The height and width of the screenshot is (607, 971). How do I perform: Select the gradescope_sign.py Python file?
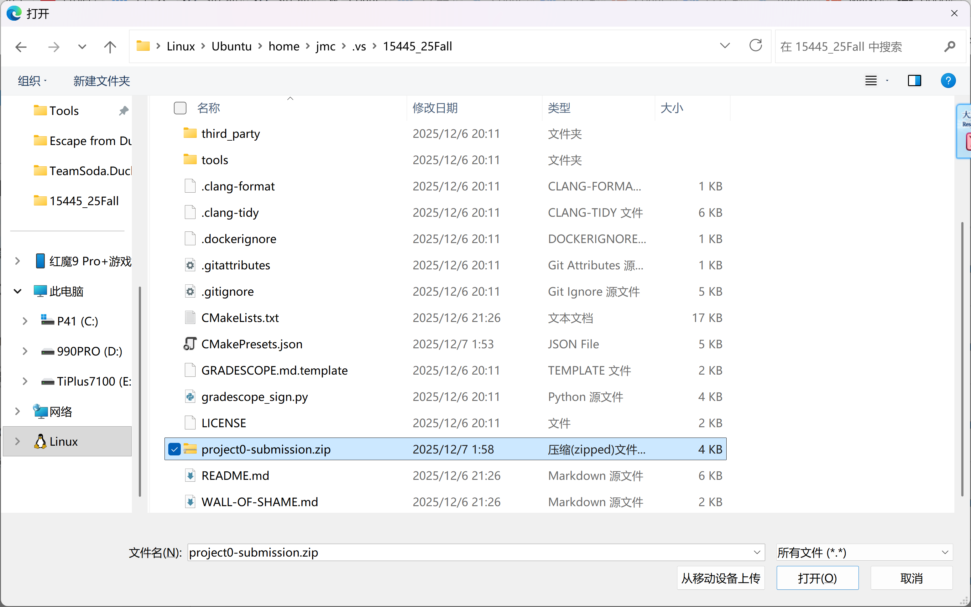tap(254, 397)
